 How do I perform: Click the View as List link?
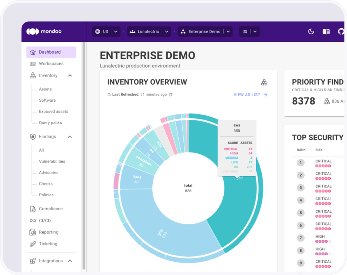(250, 95)
